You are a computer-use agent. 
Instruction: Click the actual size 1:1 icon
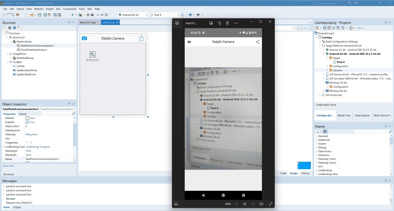[261, 204]
